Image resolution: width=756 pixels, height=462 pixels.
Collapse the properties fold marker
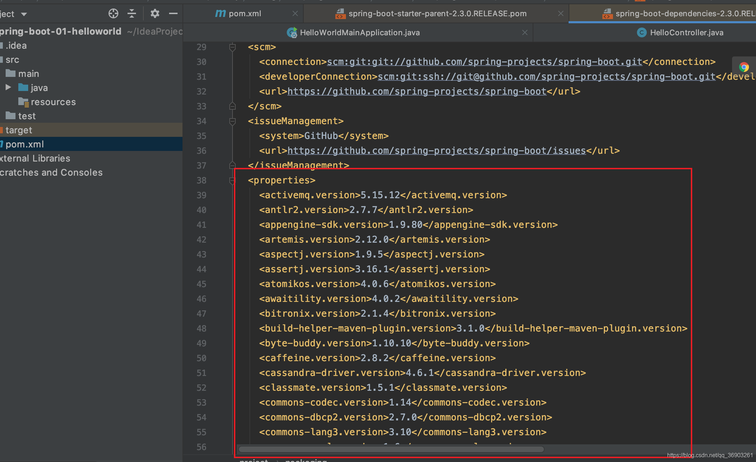(x=233, y=181)
